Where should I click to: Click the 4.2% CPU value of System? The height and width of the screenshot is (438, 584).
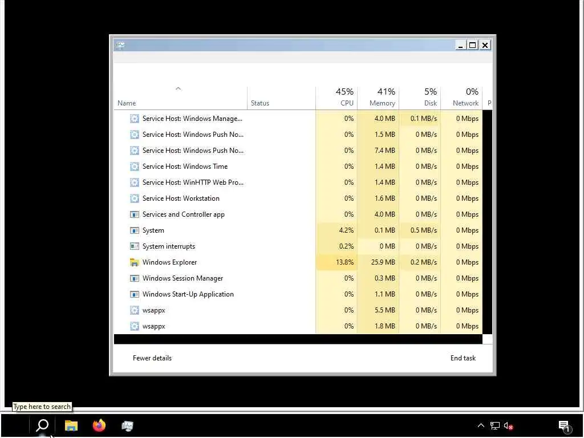pos(346,230)
